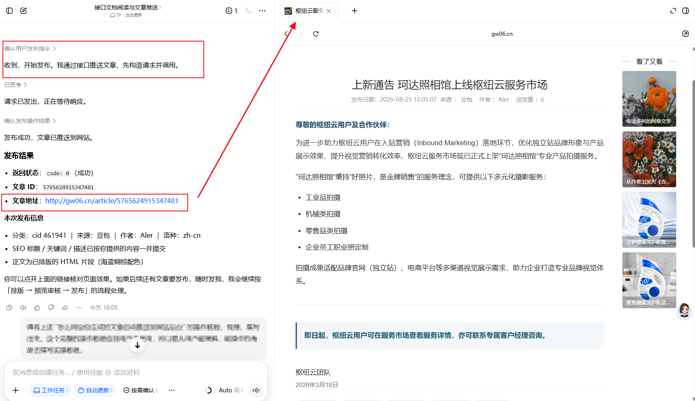The height and width of the screenshot is (401, 695).
Task: Open thumbnail 从作者出发对《古...
Action: (649, 159)
